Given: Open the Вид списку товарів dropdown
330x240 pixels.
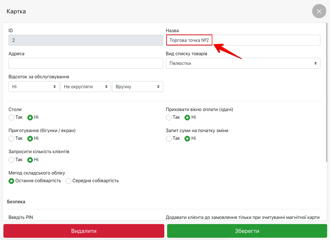Looking at the screenshot, I should [x=243, y=63].
